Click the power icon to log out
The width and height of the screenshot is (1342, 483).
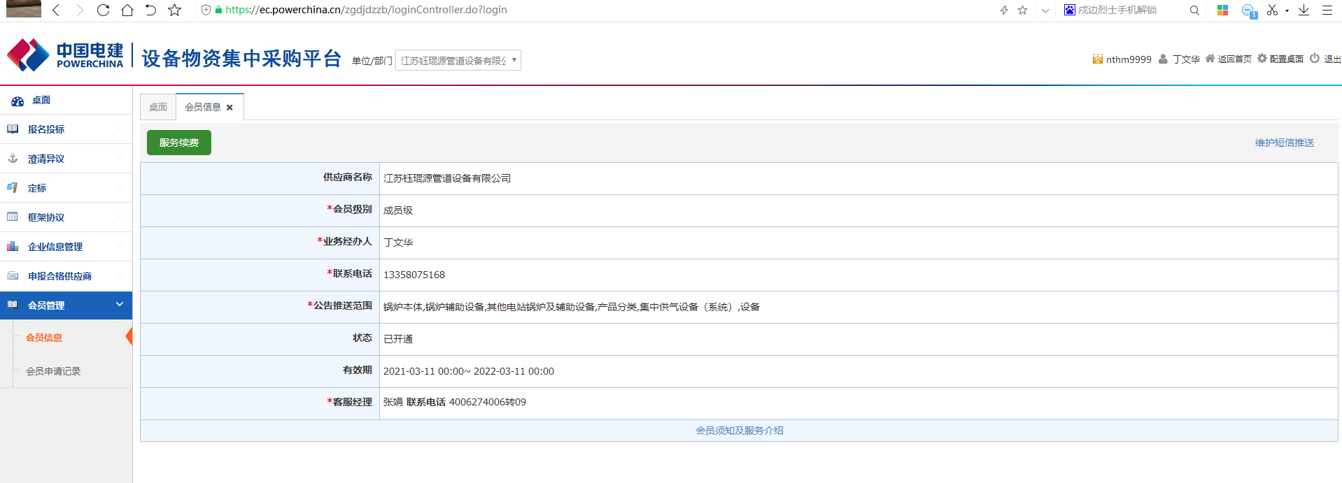(x=1315, y=59)
